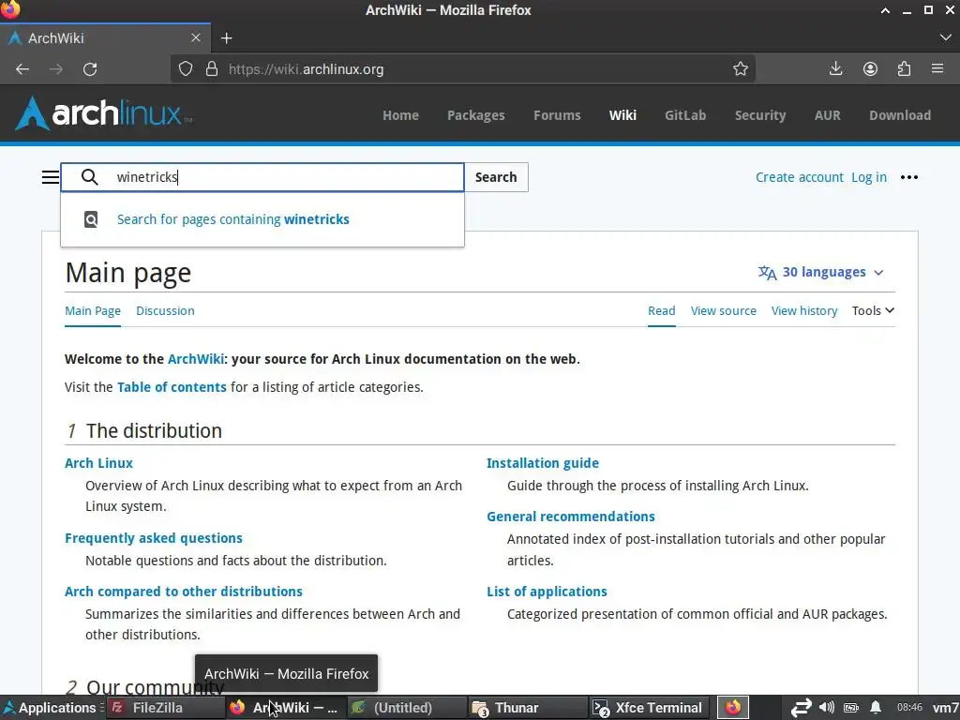Close the ArchWiki tab
Viewport: 960px width, 720px height.
coord(196,37)
